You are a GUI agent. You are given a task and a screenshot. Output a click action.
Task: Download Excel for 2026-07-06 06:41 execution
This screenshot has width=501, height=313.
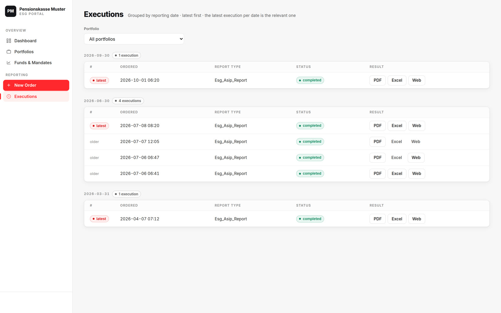click(397, 174)
